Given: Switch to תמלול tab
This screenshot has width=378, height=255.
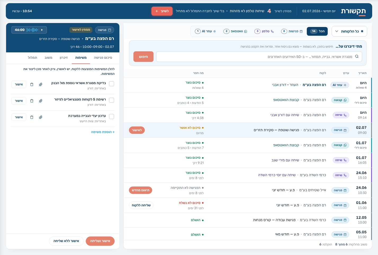Looking at the screenshot, I should pyautogui.click(x=33, y=58).
